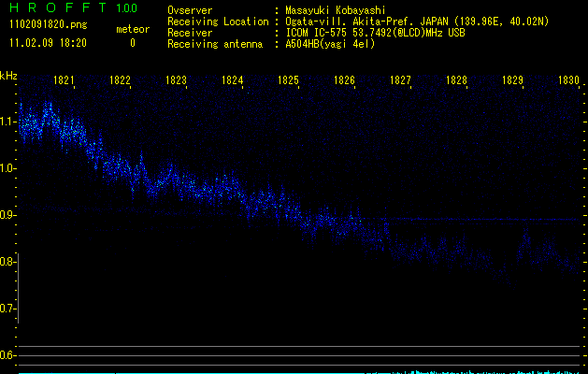Click the 11.02.09 18:20 timestamp
Image resolution: width=588 pixels, height=374 pixels.
pyautogui.click(x=48, y=43)
